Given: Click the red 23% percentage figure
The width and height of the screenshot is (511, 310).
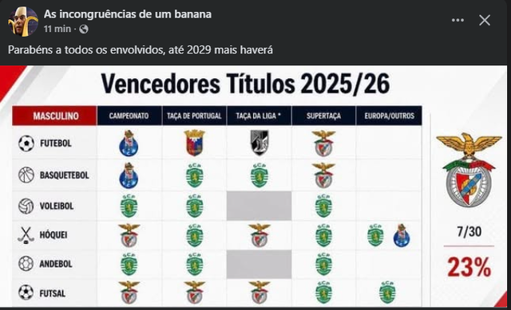Looking at the screenshot, I should (x=469, y=267).
